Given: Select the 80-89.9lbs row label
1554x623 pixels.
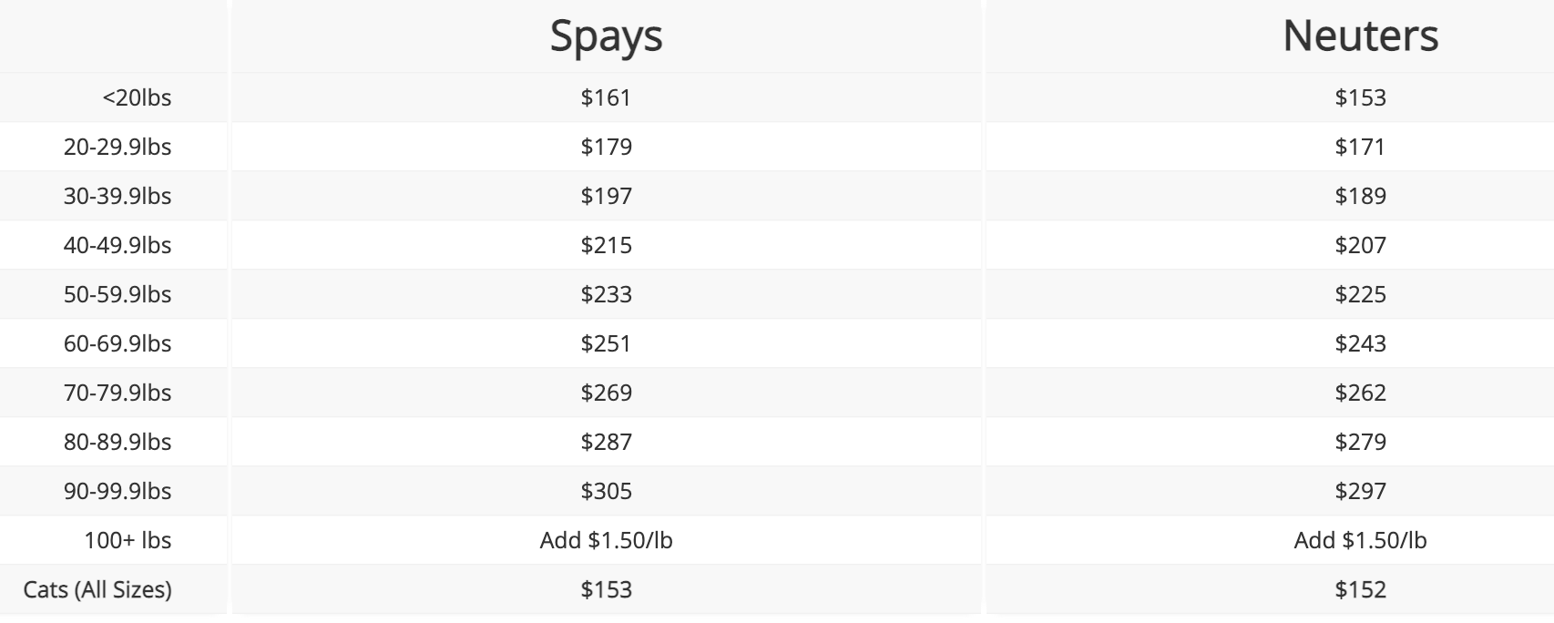Looking at the screenshot, I should (x=118, y=442).
